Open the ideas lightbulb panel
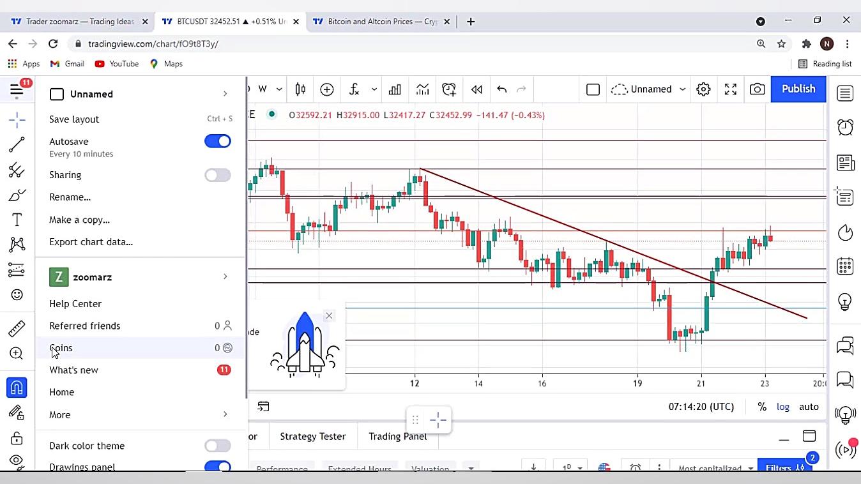 [x=845, y=301]
